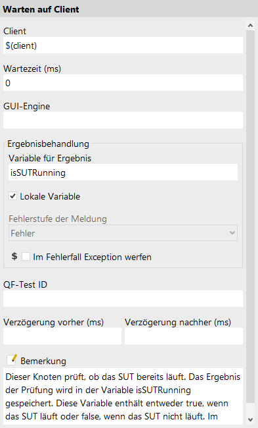
Task: Click the Verzögerung nachher (ms) field
Action: pyautogui.click(x=184, y=336)
